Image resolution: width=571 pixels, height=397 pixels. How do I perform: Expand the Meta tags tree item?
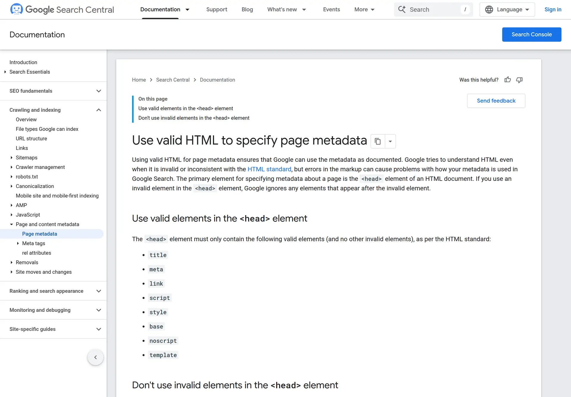18,243
